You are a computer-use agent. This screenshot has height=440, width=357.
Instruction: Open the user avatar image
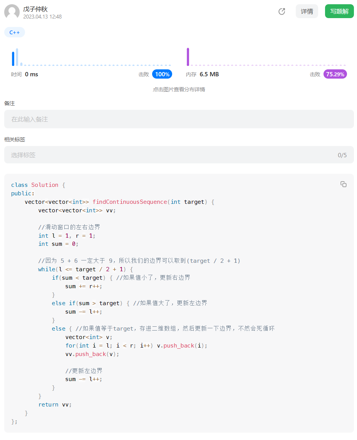pyautogui.click(x=12, y=12)
